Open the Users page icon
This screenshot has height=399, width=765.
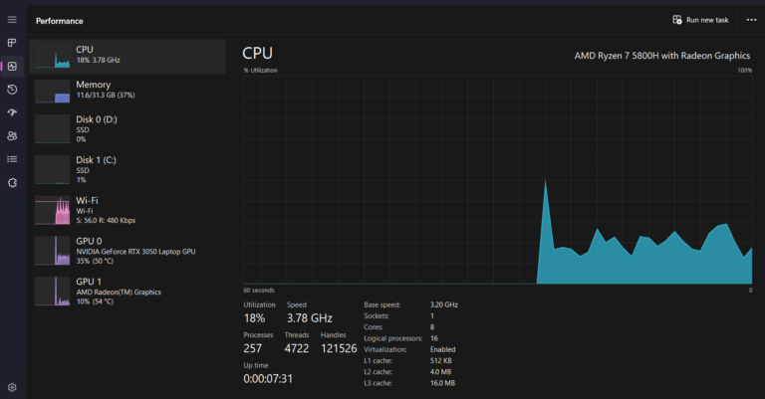[12, 136]
